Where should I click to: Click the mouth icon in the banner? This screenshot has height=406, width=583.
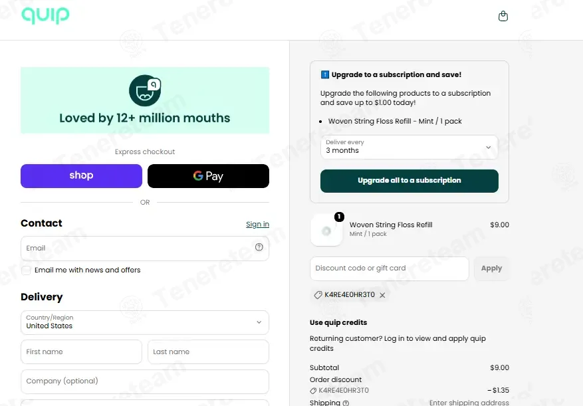coord(145,91)
